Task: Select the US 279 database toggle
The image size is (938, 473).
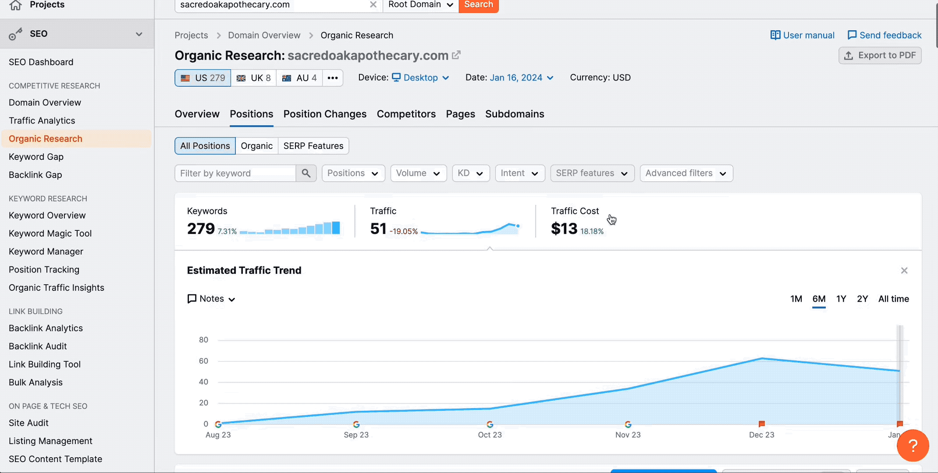Action: (203, 78)
